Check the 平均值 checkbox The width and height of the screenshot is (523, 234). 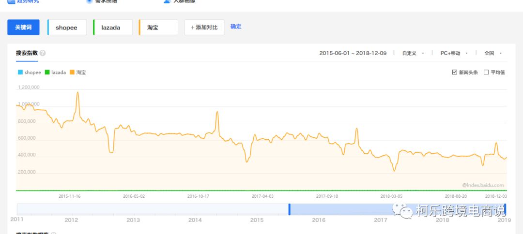coord(486,72)
